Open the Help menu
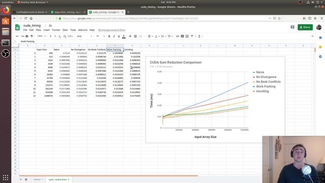The width and height of the screenshot is (325, 183). coord(92,30)
